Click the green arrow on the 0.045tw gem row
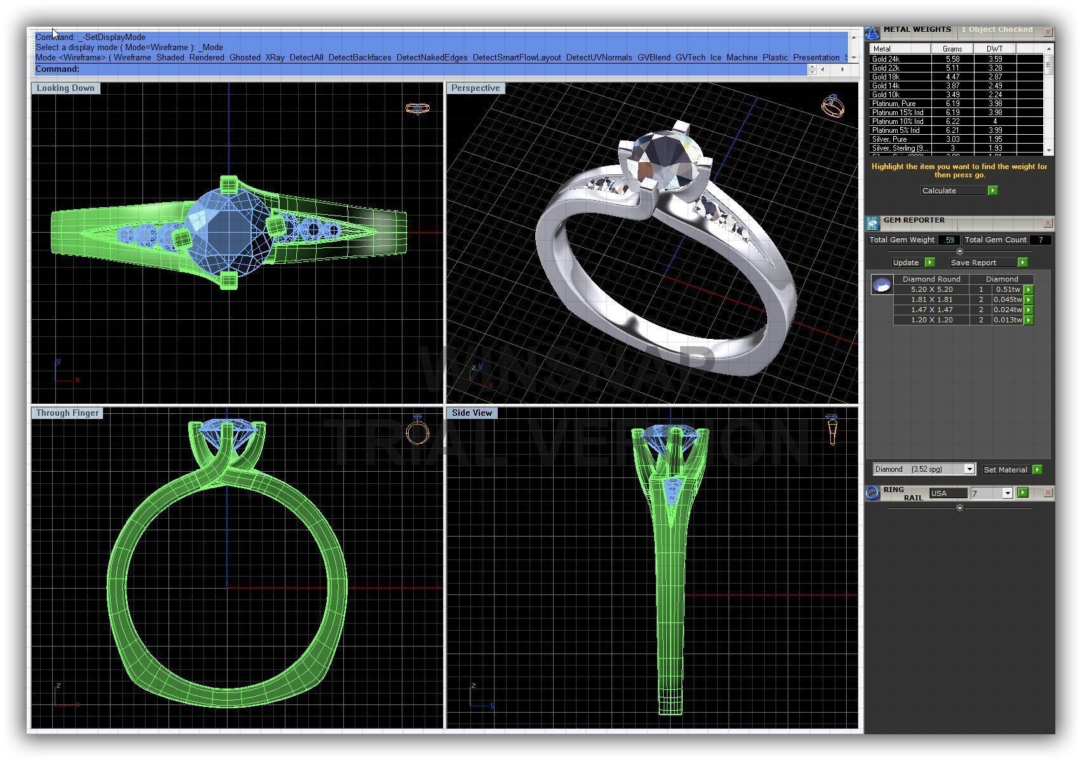Screen dimensions: 1082x761 (x=1028, y=300)
